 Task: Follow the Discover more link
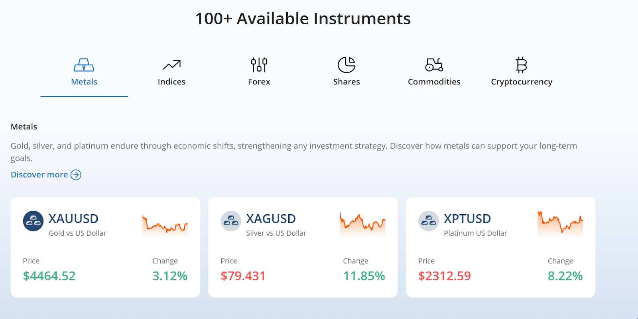[x=39, y=175]
